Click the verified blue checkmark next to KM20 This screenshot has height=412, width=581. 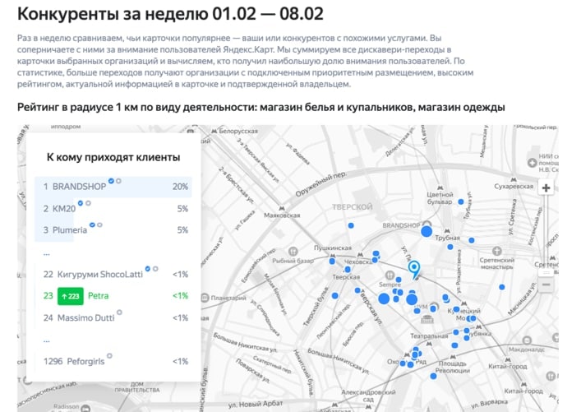coord(81,203)
